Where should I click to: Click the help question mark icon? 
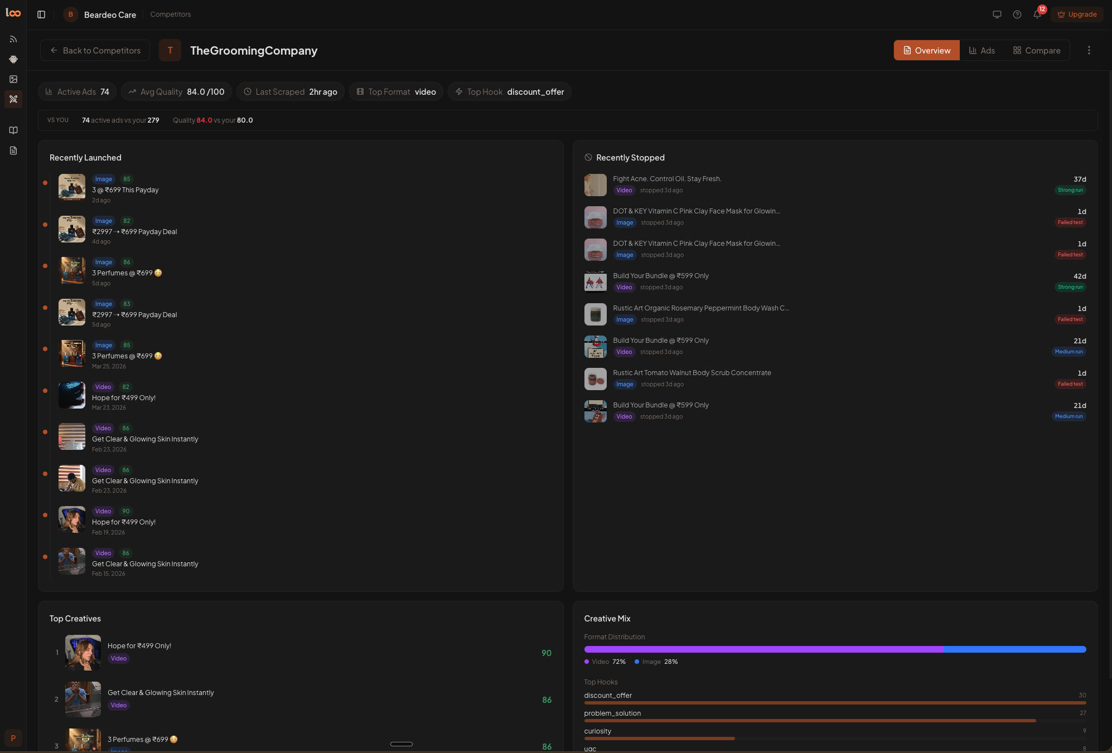pyautogui.click(x=1017, y=14)
